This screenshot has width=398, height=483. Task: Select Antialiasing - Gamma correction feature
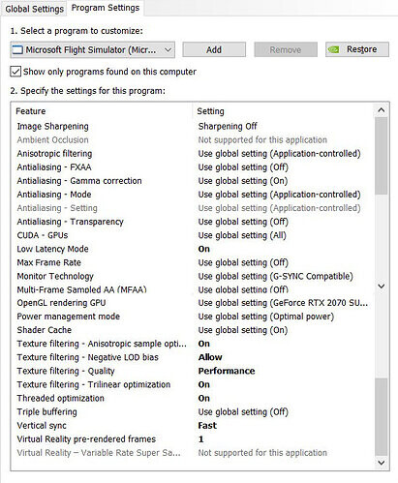tap(79, 181)
